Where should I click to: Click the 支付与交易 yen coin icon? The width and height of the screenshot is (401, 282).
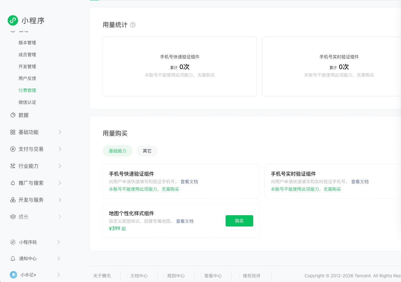[x=13, y=149]
